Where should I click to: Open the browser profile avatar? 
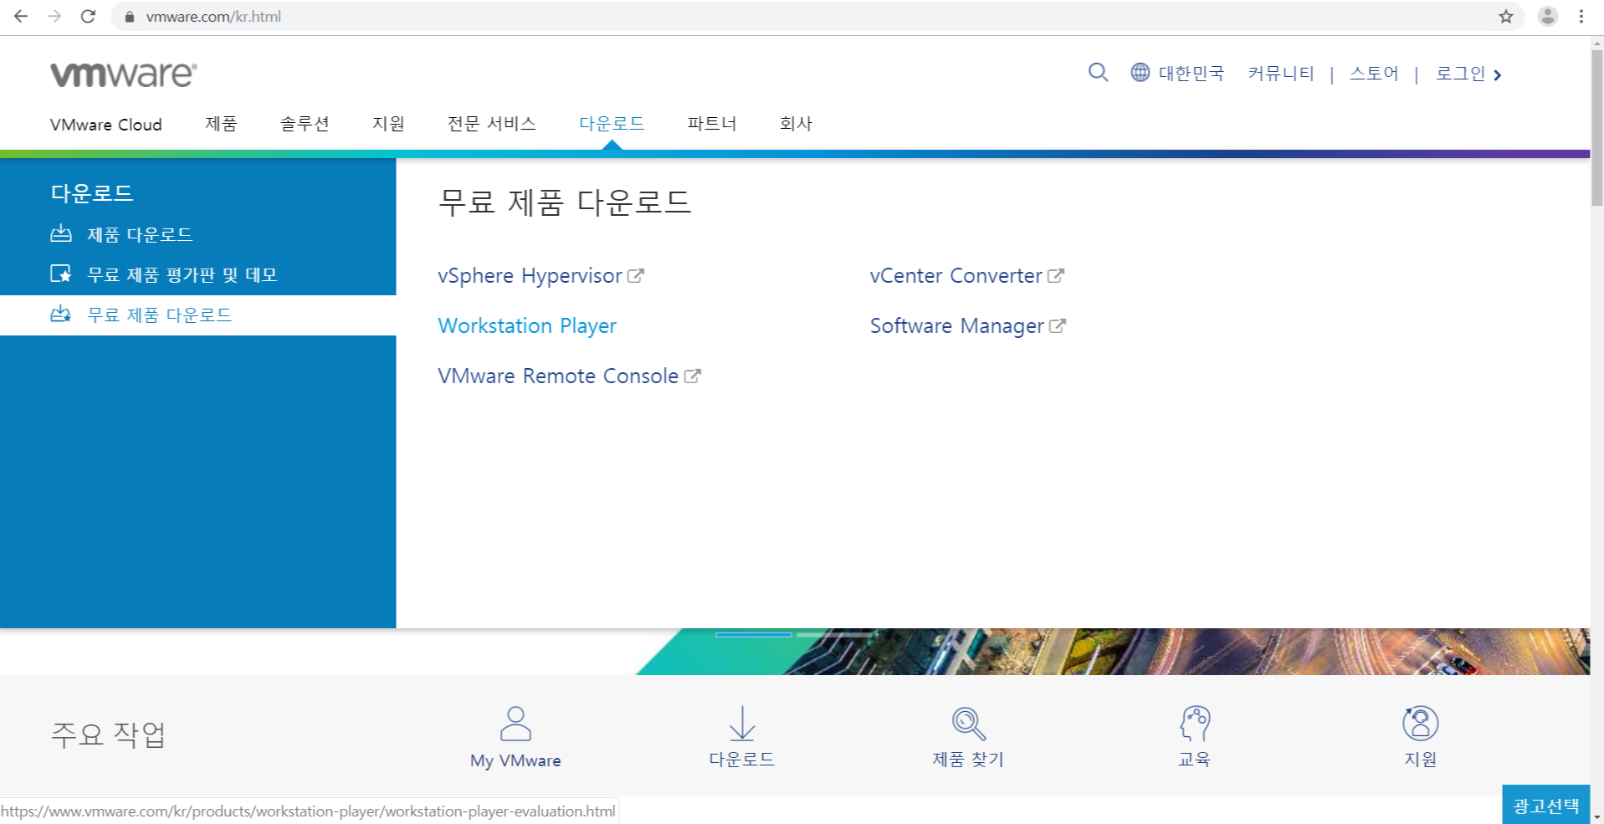tap(1548, 16)
